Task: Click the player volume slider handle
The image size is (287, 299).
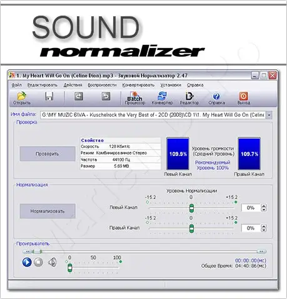Action: (x=70, y=268)
